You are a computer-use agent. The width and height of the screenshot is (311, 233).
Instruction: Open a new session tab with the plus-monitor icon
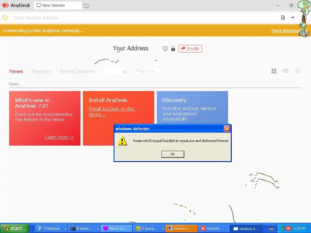pyautogui.click(x=87, y=6)
